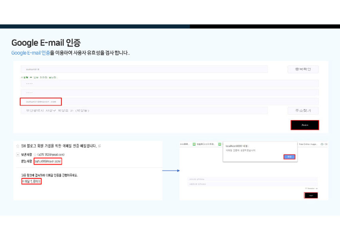
Task: Click the email subject line starting with SH 블로그
Action: (x=59, y=146)
